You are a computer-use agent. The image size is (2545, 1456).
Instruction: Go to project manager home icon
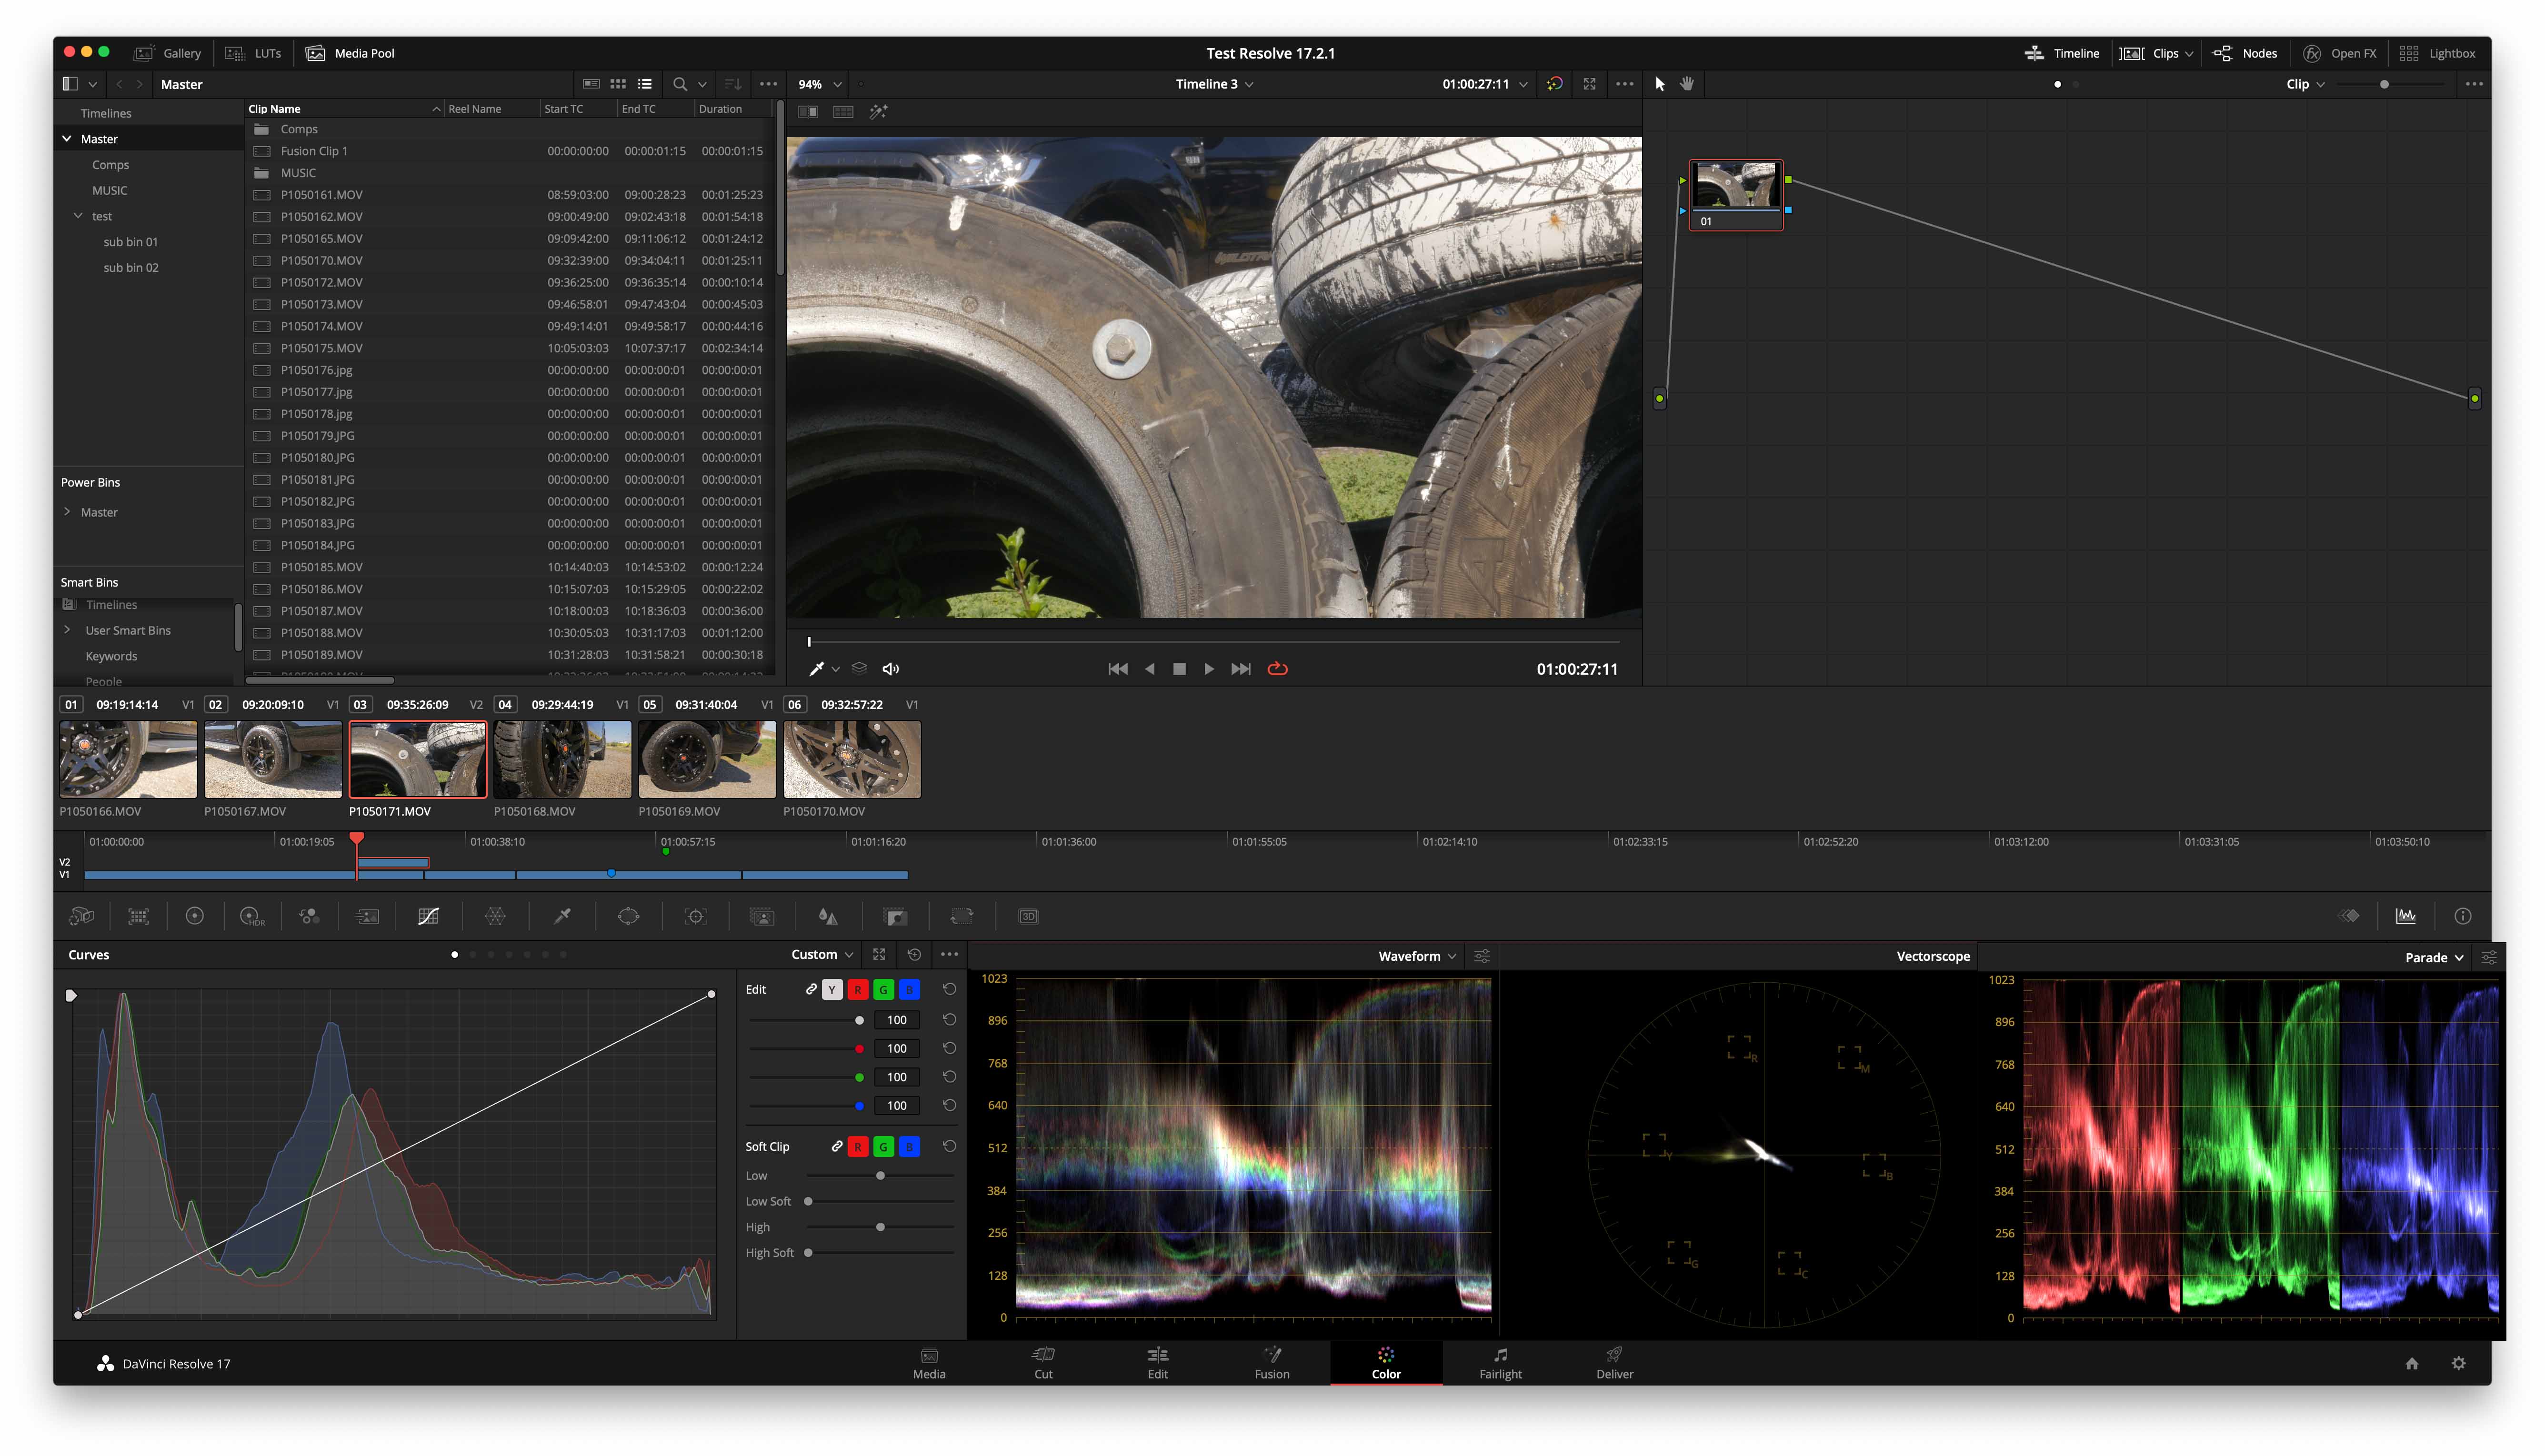[x=2411, y=1364]
